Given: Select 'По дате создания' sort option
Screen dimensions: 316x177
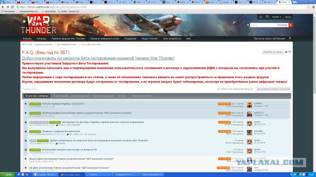Looking at the screenshot, I should [60, 96].
